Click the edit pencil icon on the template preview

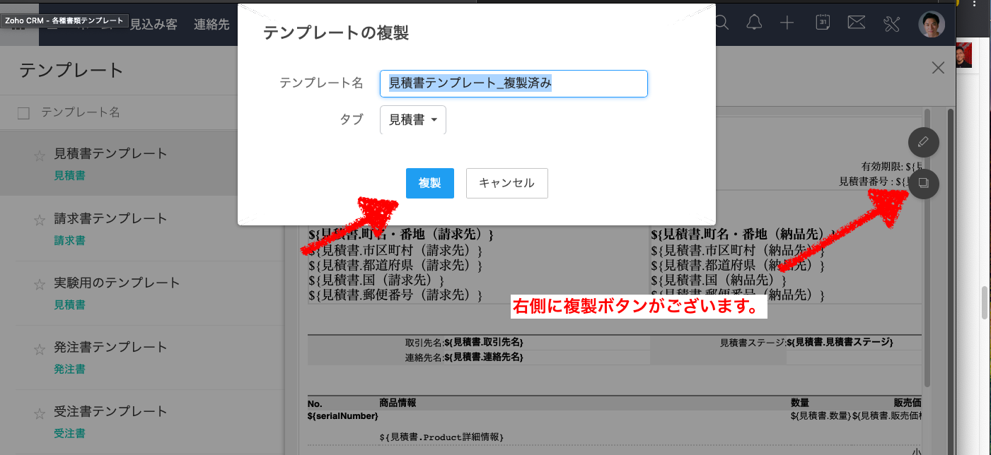923,142
